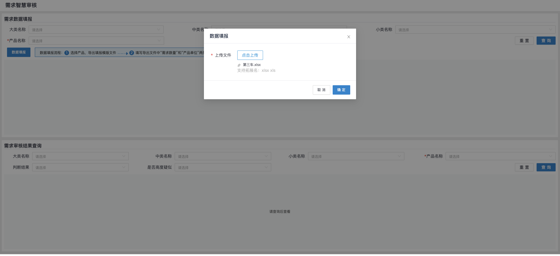Open the 中类名称 dropdown in 需求审核结果查询
Screen dimensions: 560x256
pyautogui.click(x=223, y=156)
